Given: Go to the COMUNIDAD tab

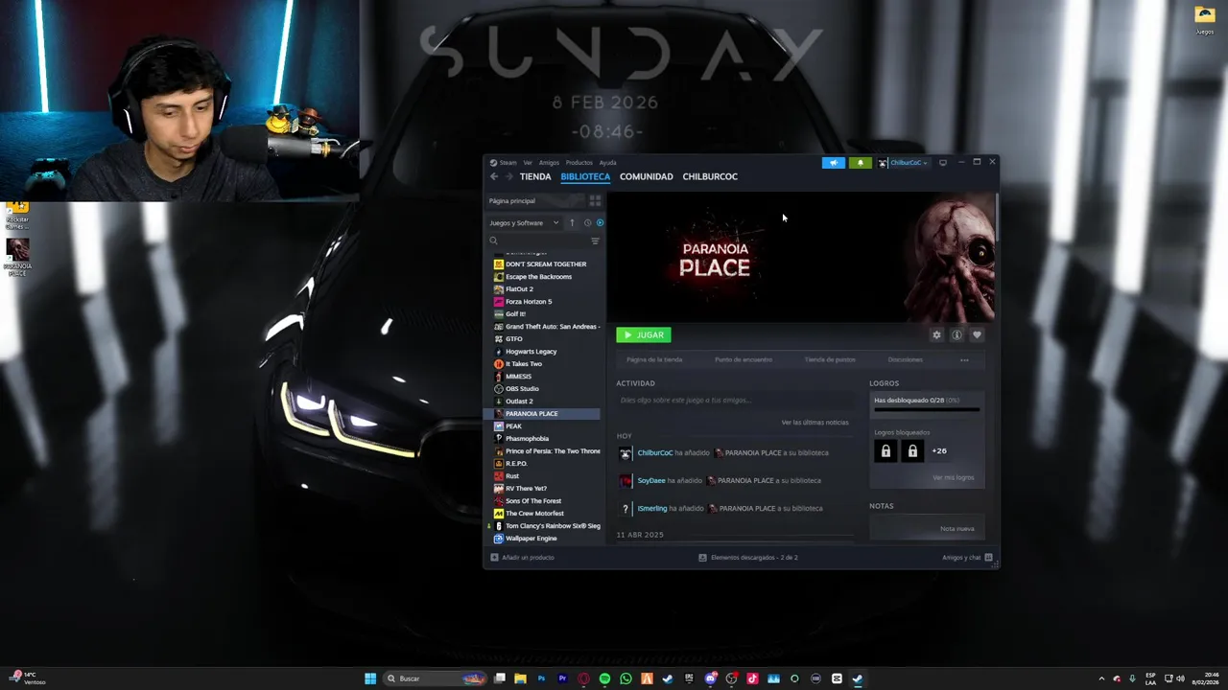Looking at the screenshot, I should tap(647, 176).
